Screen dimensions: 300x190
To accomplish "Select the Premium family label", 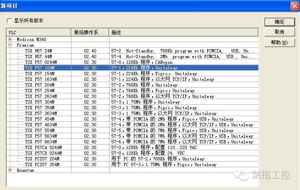I will coord(26,45).
